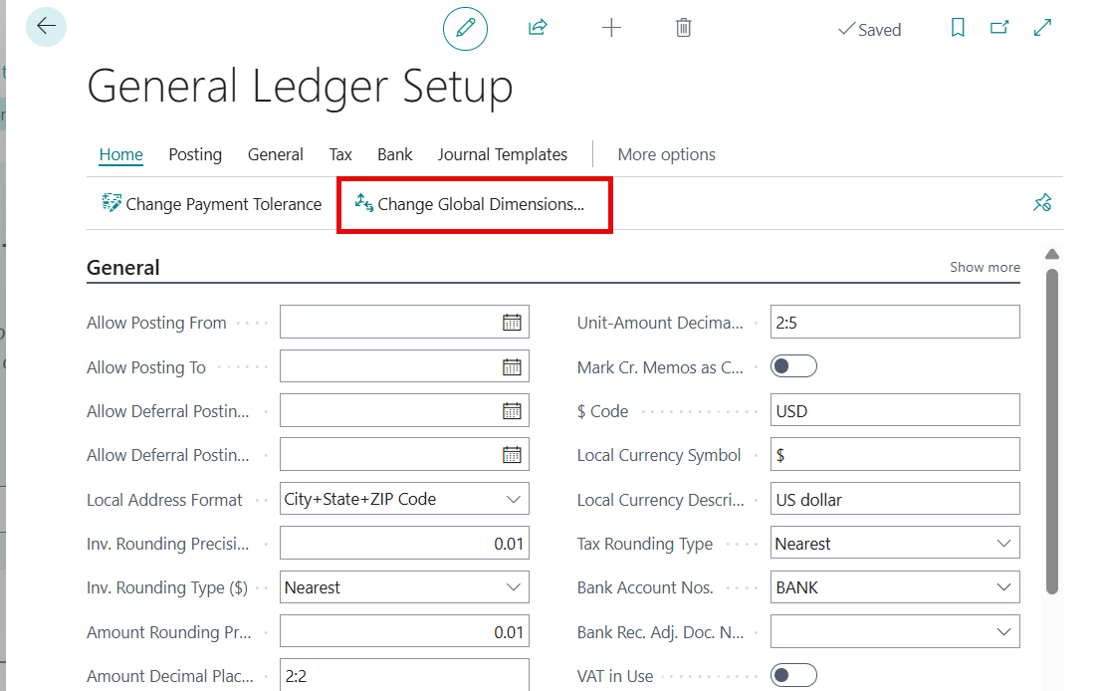This screenshot has width=1104, height=691.
Task: Expand the Local Address Format dropdown
Action: click(514, 499)
